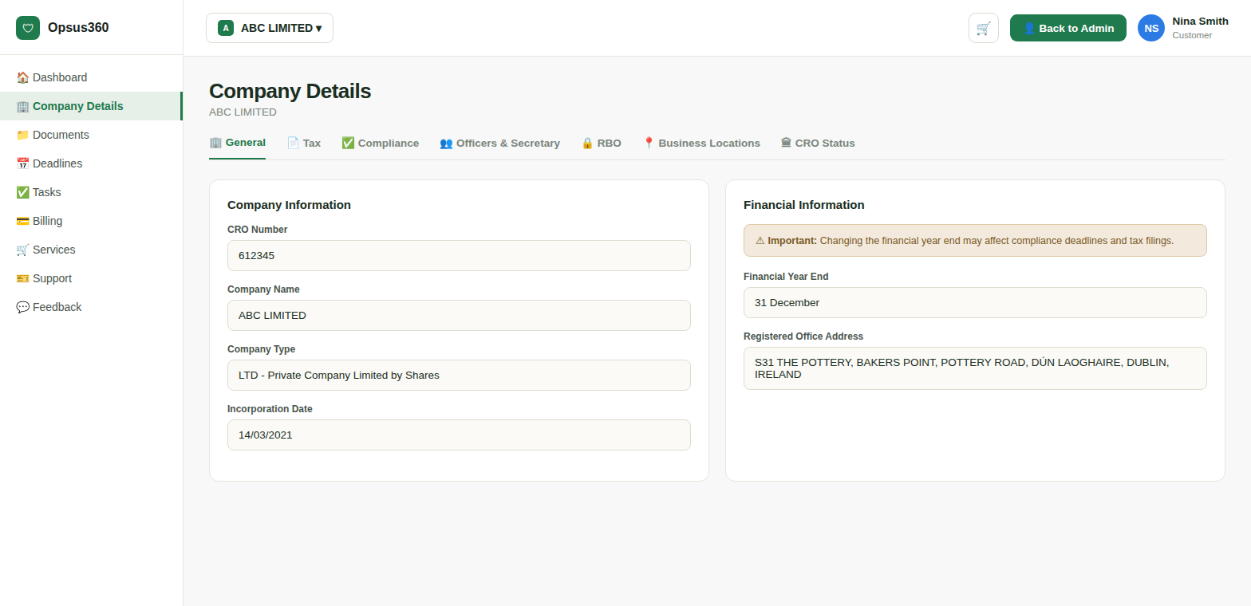Click the Important financial year warning banner
The image size is (1251, 606).
pos(975,240)
